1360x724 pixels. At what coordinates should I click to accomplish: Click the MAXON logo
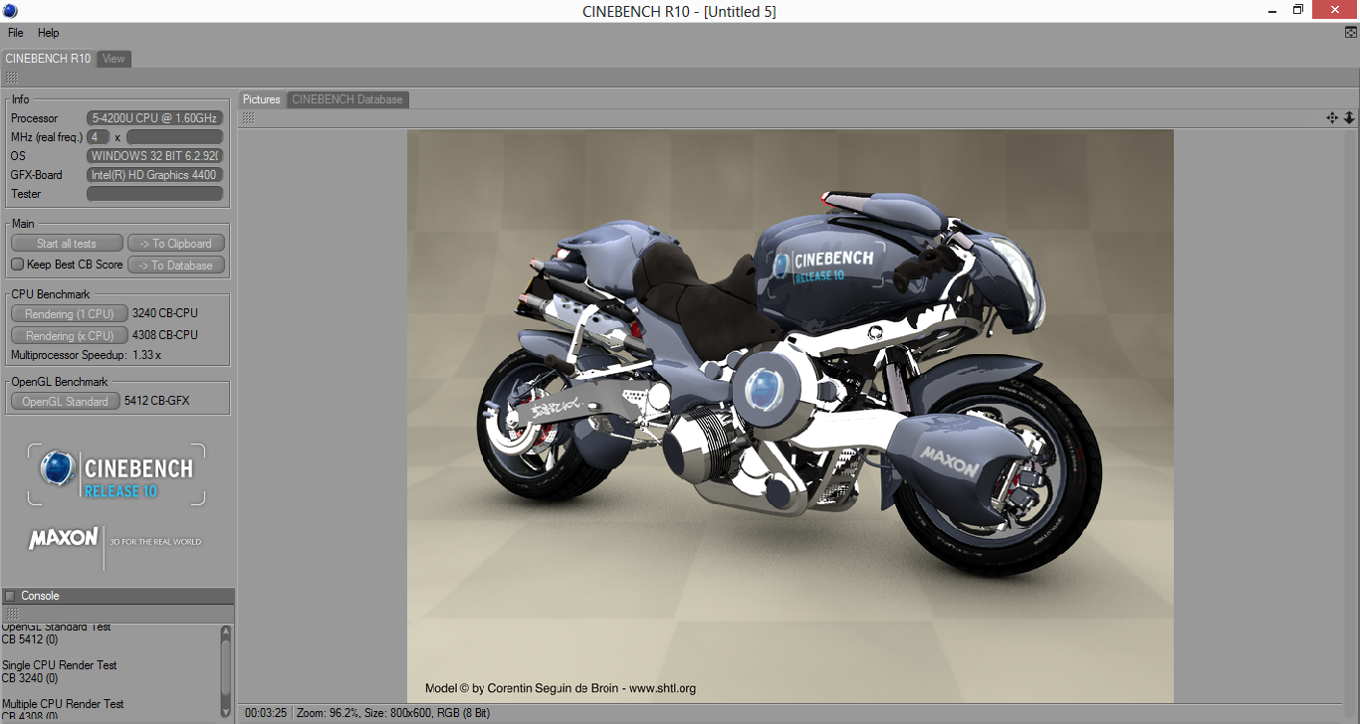pyautogui.click(x=64, y=539)
